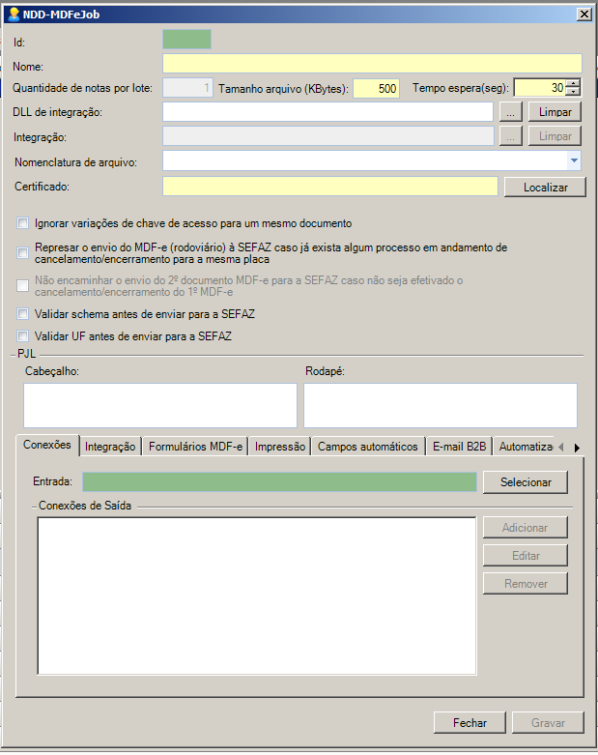Clear the DLL de integração field
The height and width of the screenshot is (755, 598).
(x=555, y=112)
